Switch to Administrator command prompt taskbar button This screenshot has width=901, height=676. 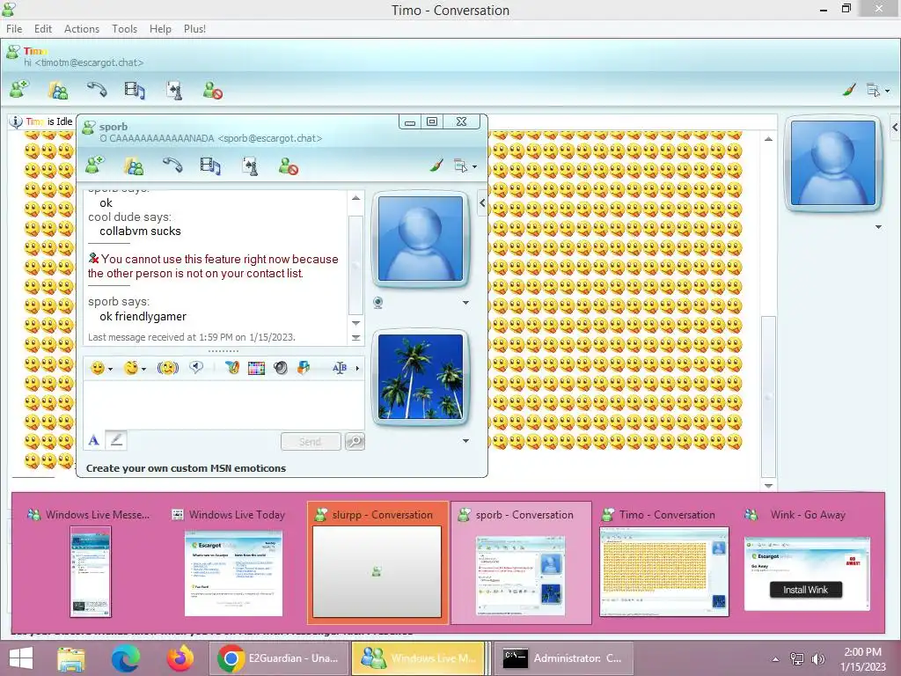coord(564,658)
